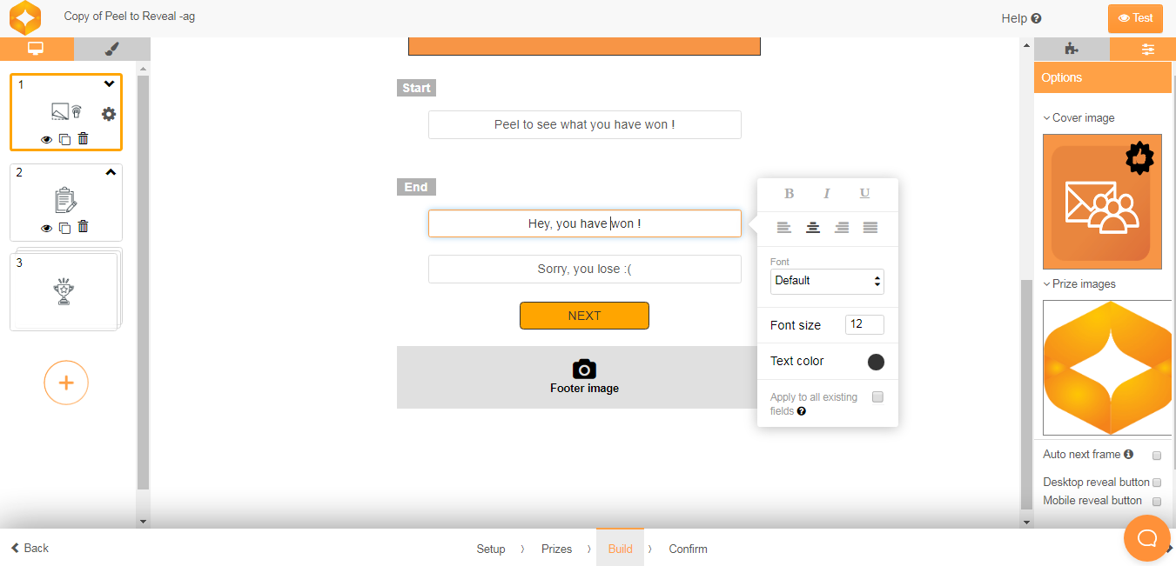Apply italic formatting to text
Viewport: 1176px width, 566px height.
pos(827,194)
